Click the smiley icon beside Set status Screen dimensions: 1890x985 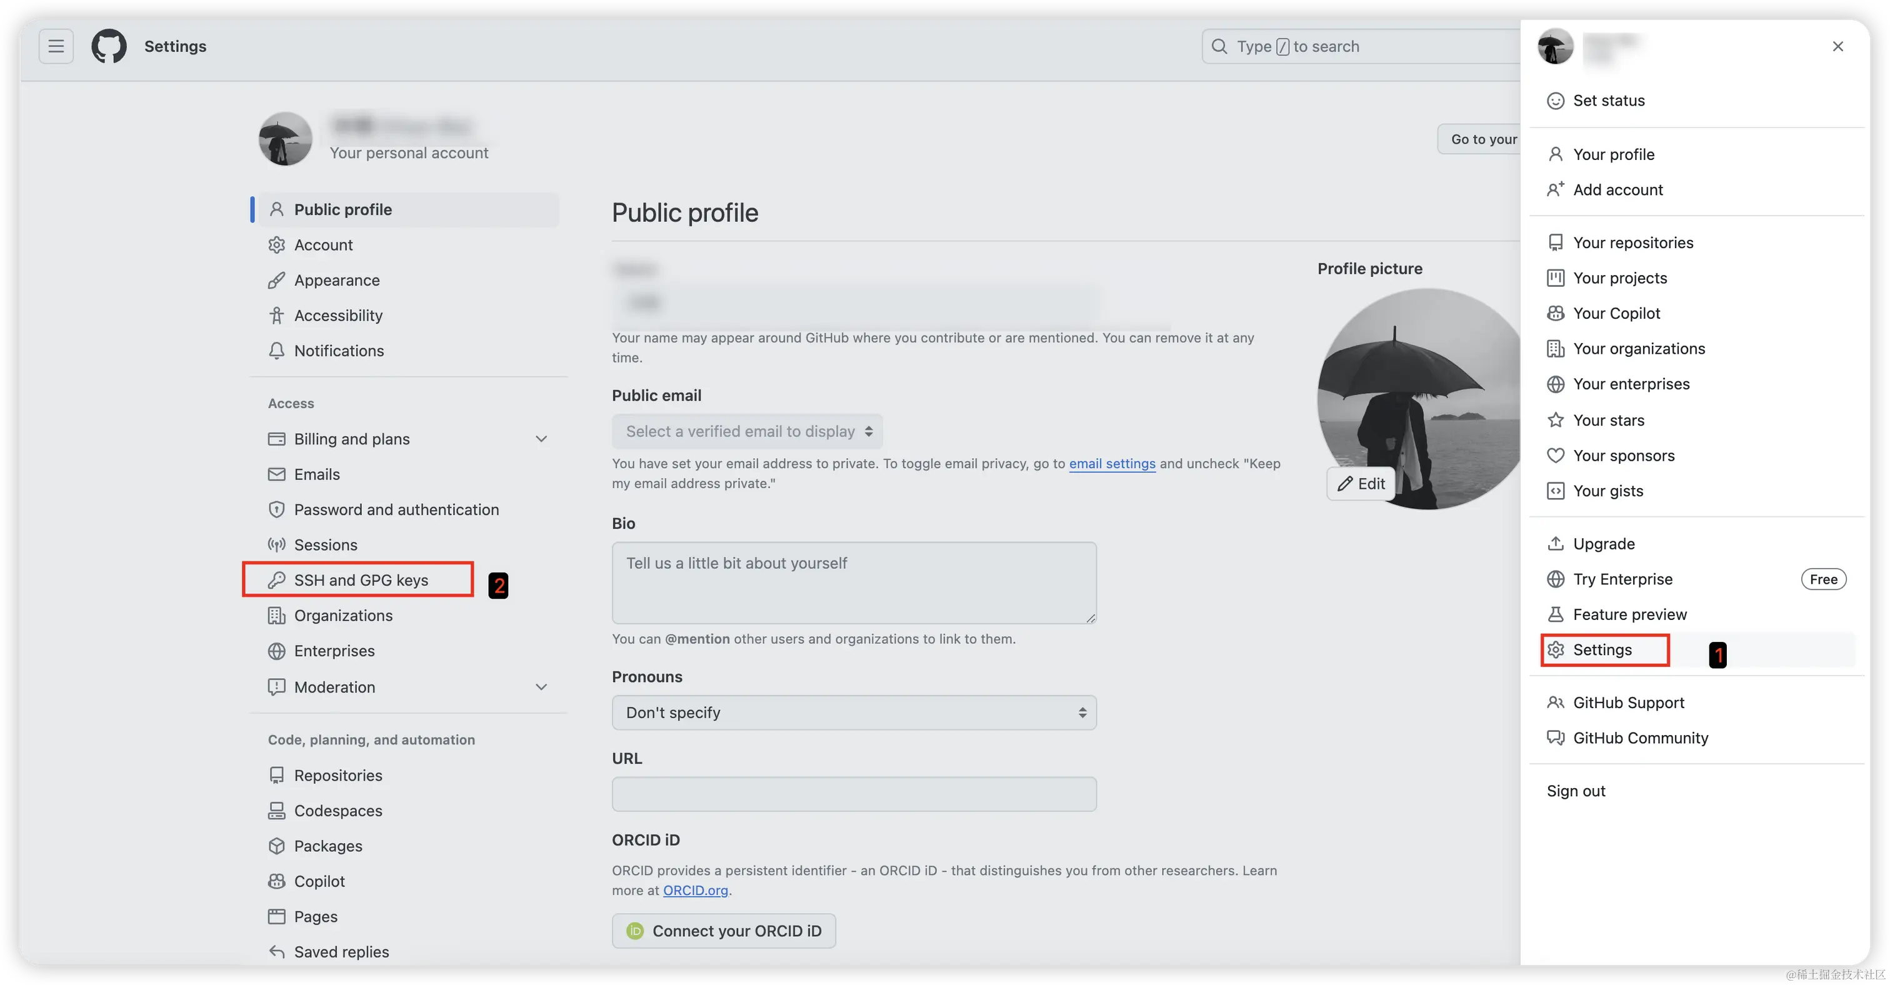(x=1556, y=101)
